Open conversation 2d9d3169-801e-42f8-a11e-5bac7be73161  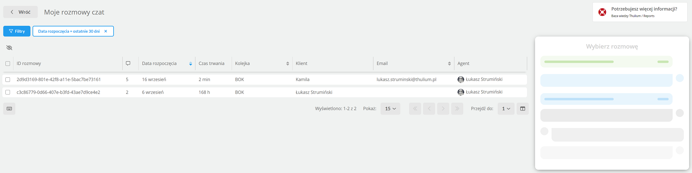click(x=59, y=79)
